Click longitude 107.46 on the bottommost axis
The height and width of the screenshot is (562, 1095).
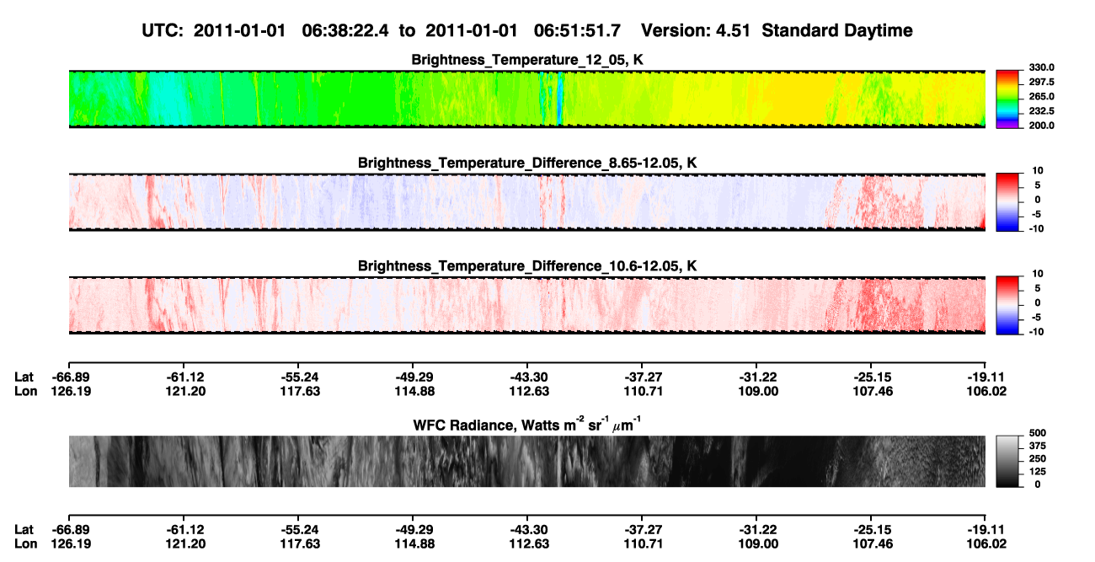click(873, 543)
